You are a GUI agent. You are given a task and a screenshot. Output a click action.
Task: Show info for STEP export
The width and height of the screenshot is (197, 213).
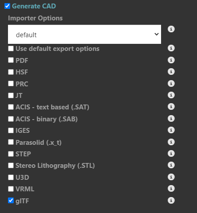point(171,154)
